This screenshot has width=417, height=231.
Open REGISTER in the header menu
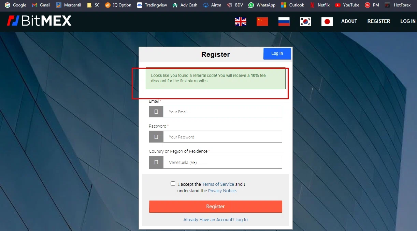pos(379,21)
